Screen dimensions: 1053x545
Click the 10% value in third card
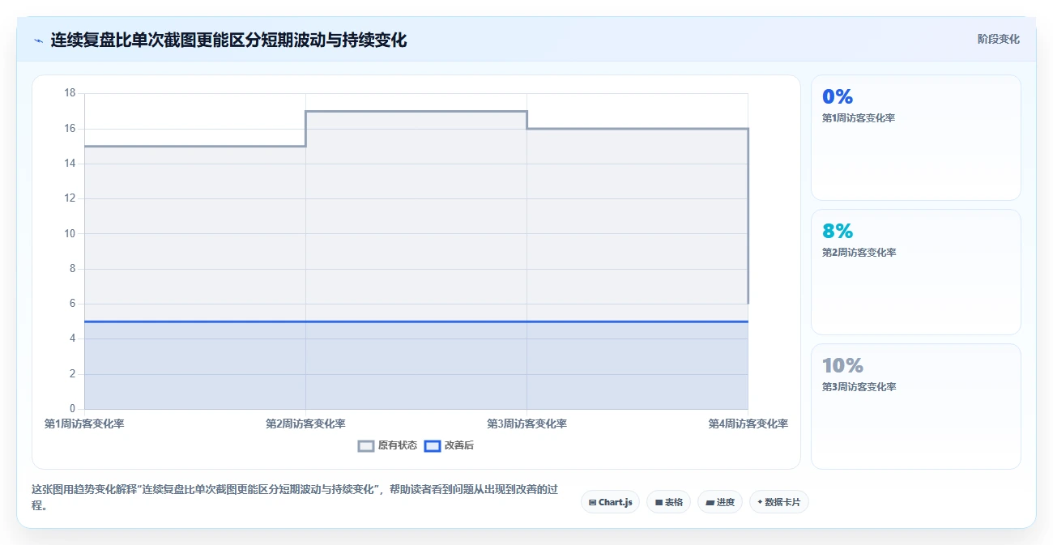(x=842, y=366)
